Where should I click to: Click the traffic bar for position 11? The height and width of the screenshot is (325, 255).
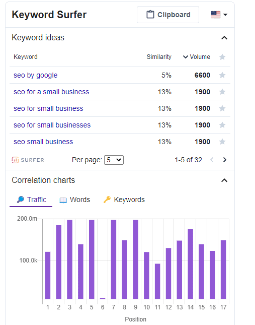pos(157,281)
